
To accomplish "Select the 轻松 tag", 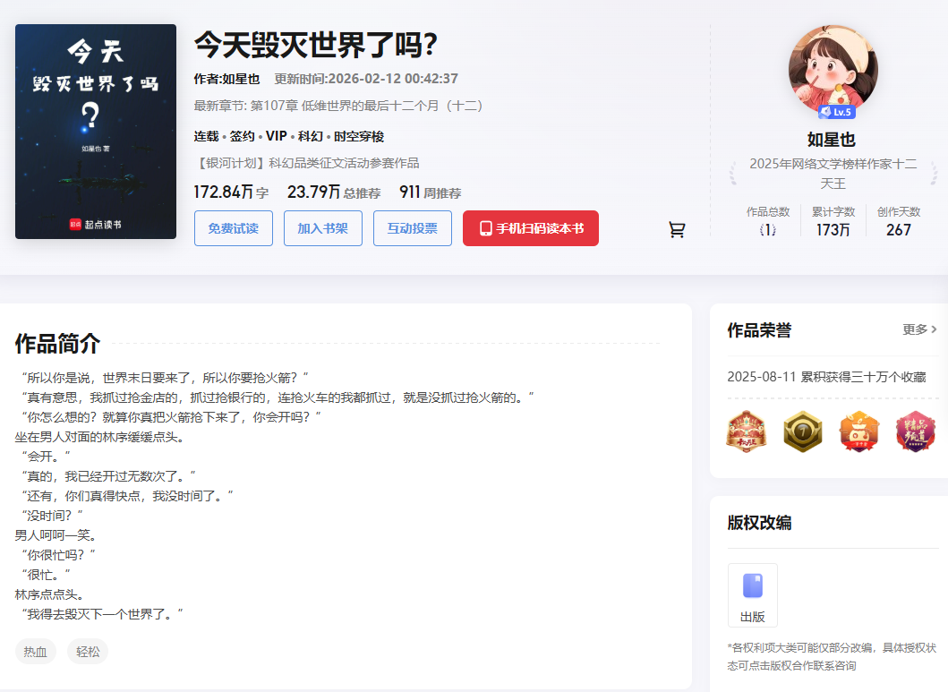I will [x=88, y=652].
